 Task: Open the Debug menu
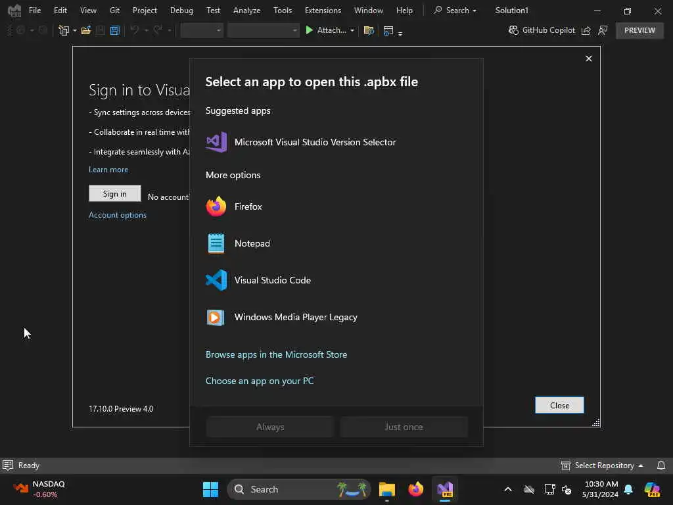coord(181,11)
